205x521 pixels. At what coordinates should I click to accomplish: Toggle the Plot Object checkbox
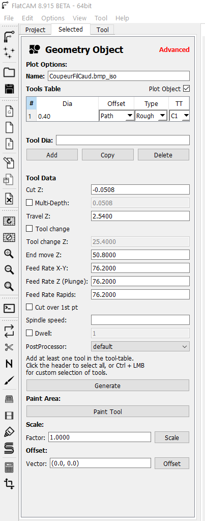tap(186, 89)
